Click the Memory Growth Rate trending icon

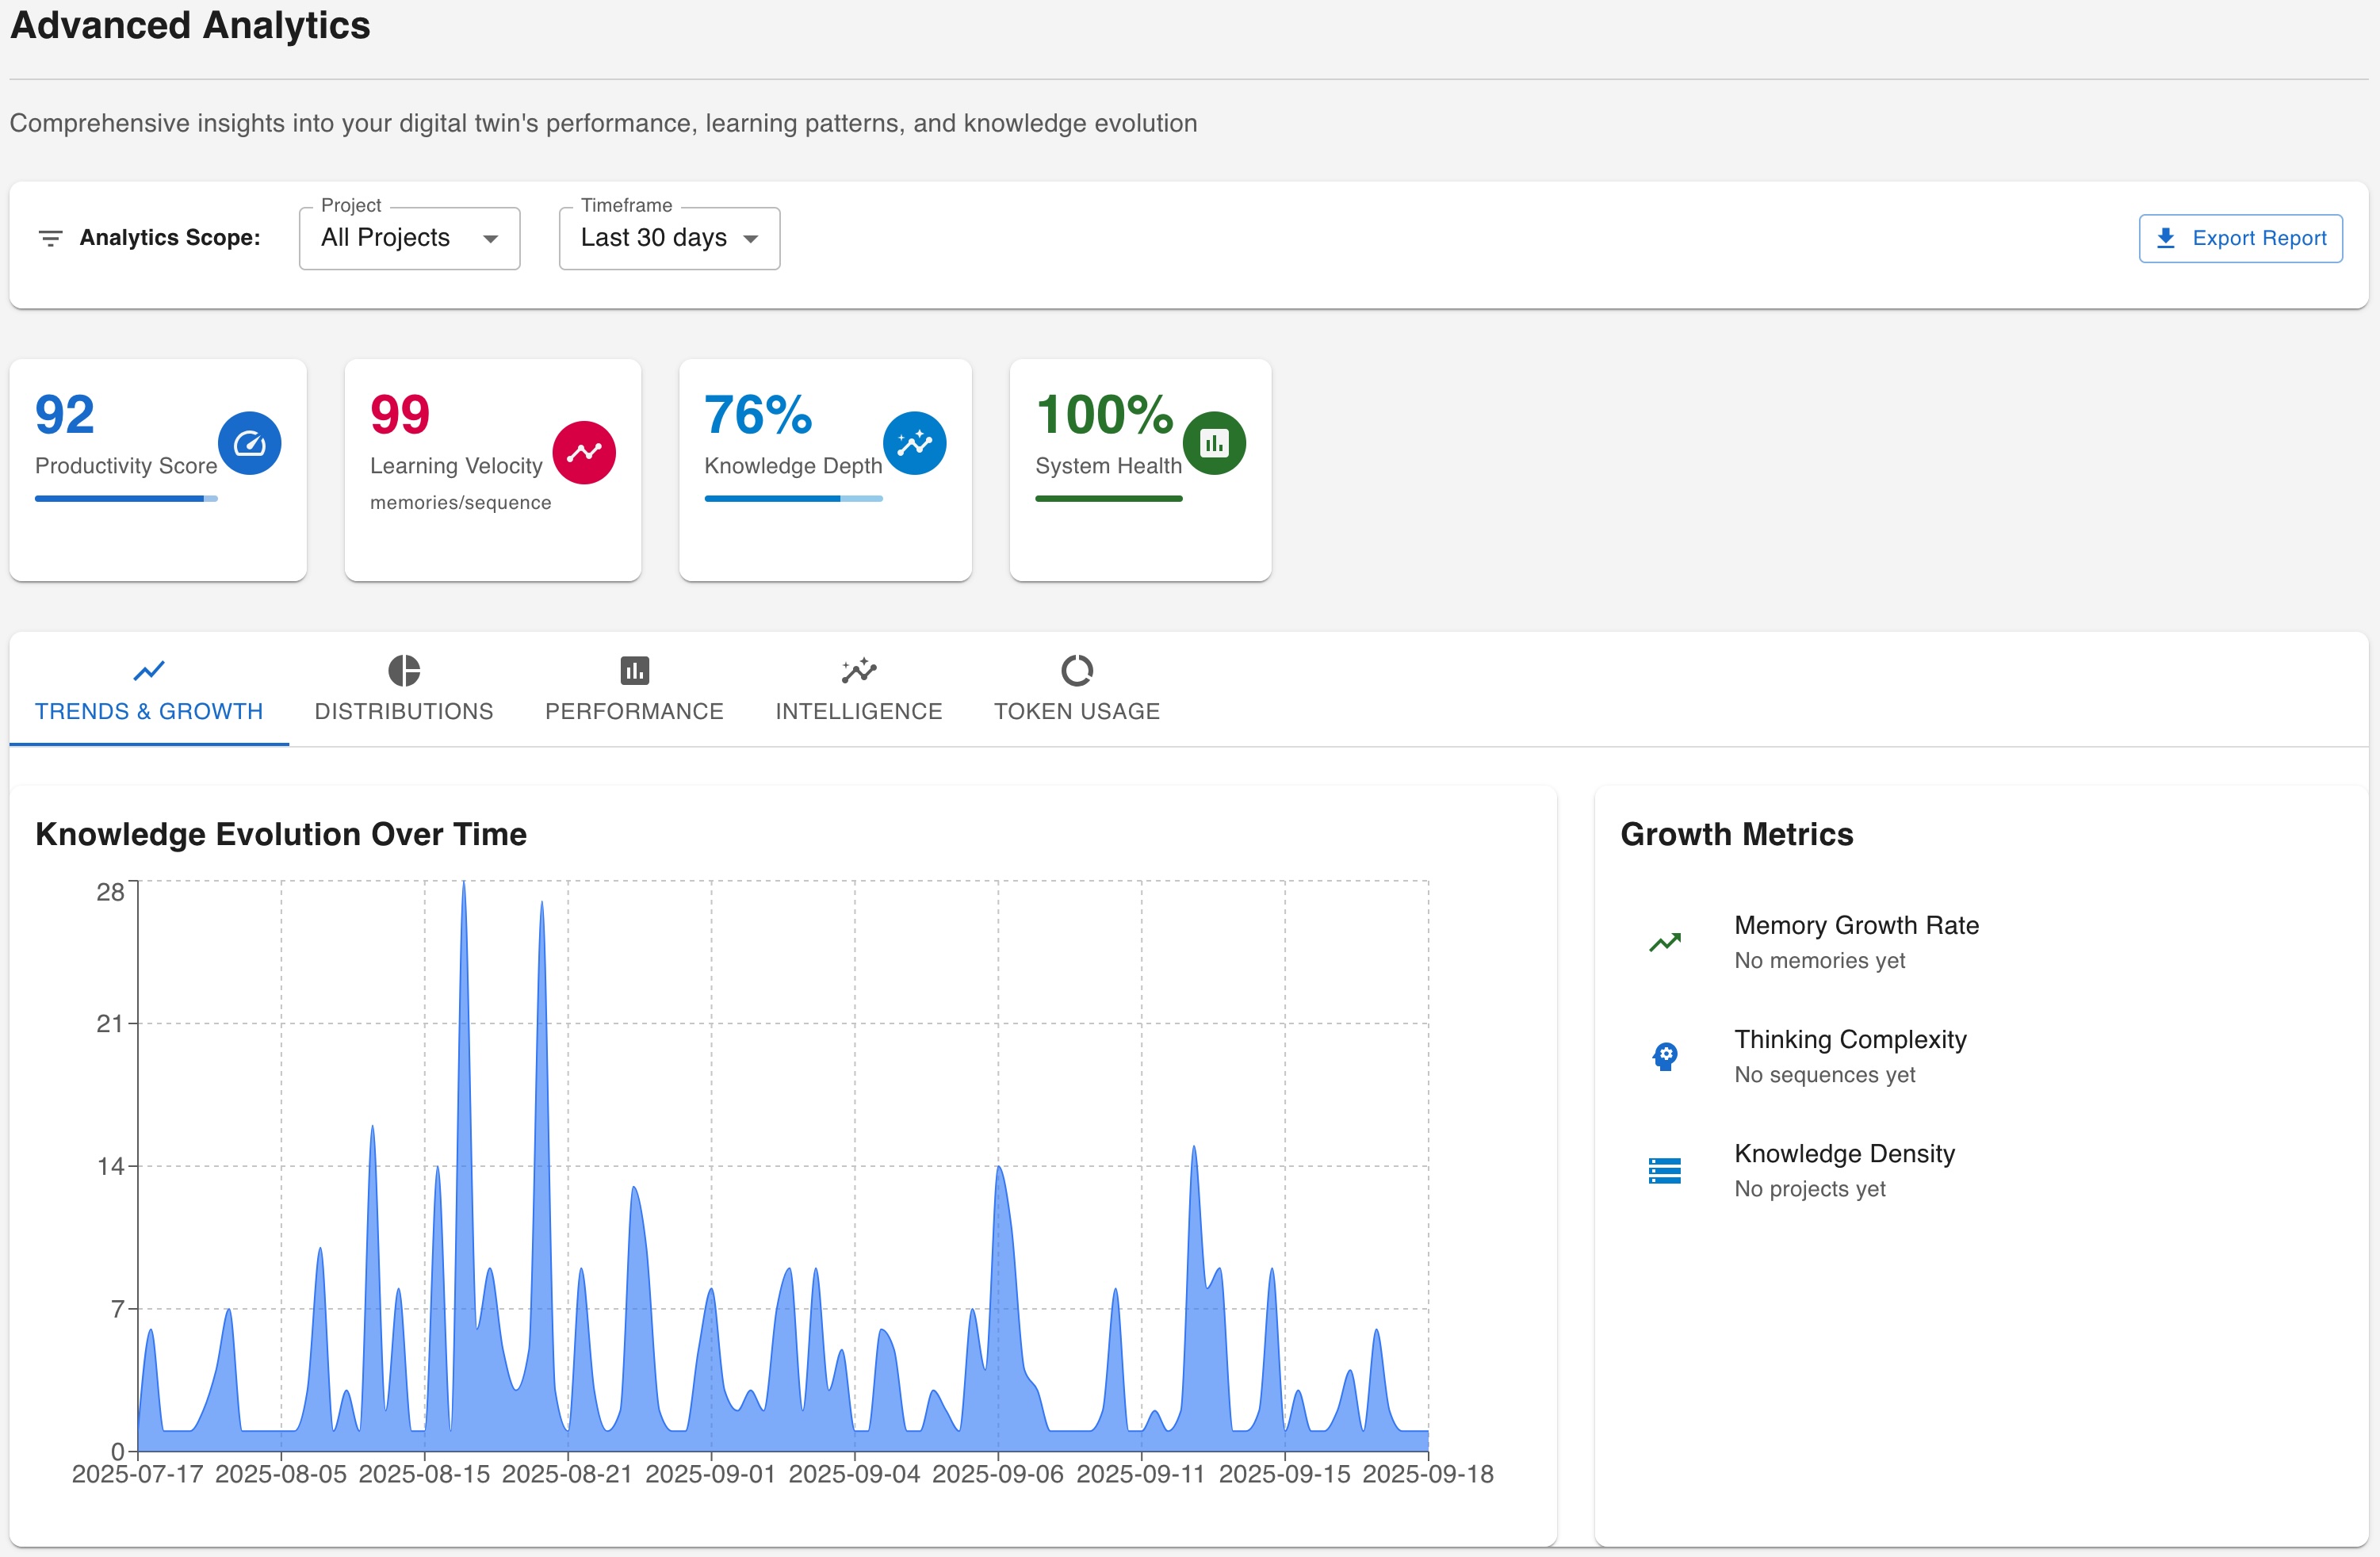tap(1664, 942)
